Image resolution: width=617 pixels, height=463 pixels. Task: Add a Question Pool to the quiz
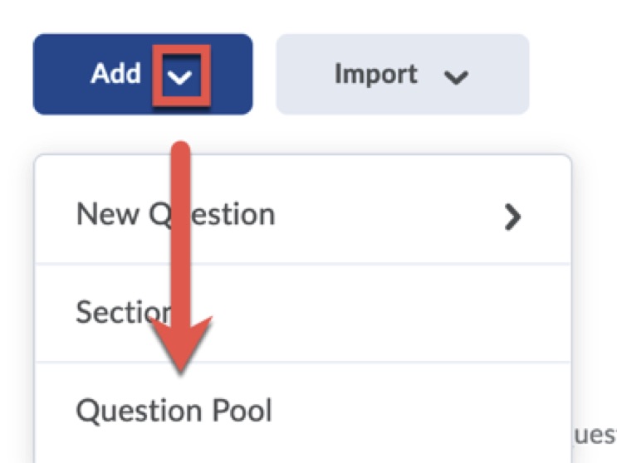pyautogui.click(x=174, y=410)
